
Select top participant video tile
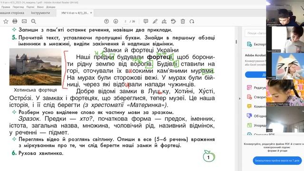(285, 13)
